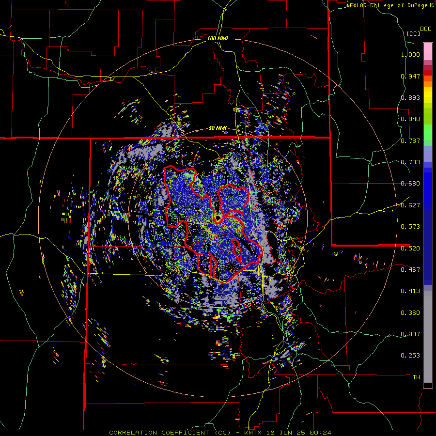Click the DCC label above the legend
The height and width of the screenshot is (436, 436).
pos(425,29)
